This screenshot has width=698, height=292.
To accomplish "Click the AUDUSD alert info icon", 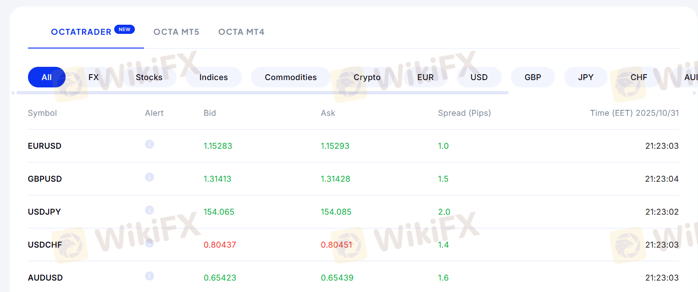I will [x=150, y=276].
